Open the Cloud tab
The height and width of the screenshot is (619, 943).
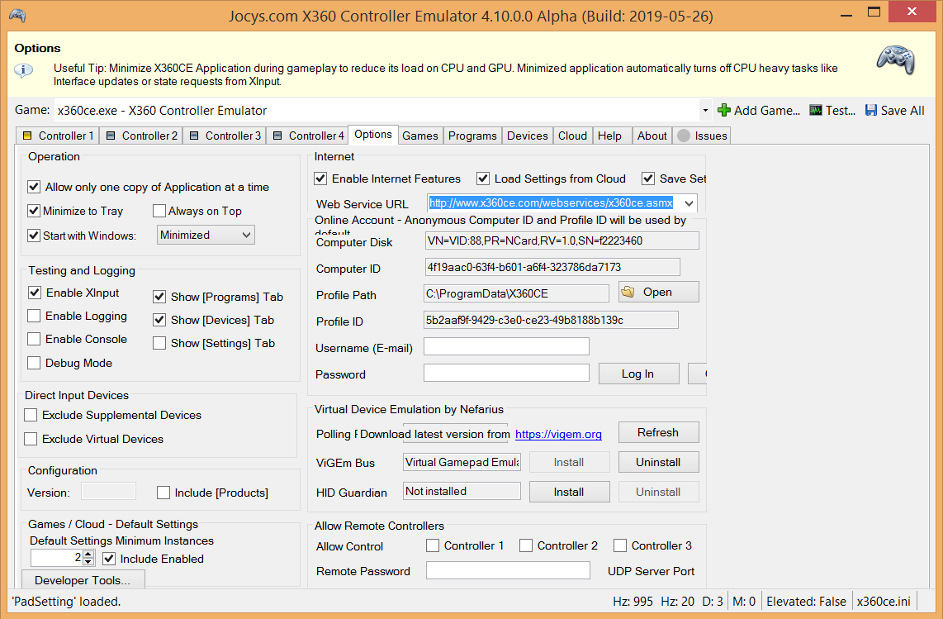click(x=572, y=135)
